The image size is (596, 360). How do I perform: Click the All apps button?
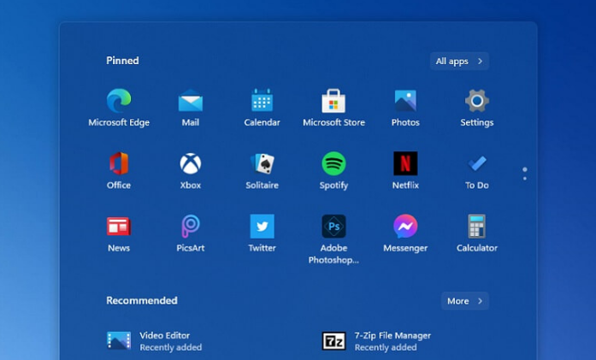tap(459, 62)
